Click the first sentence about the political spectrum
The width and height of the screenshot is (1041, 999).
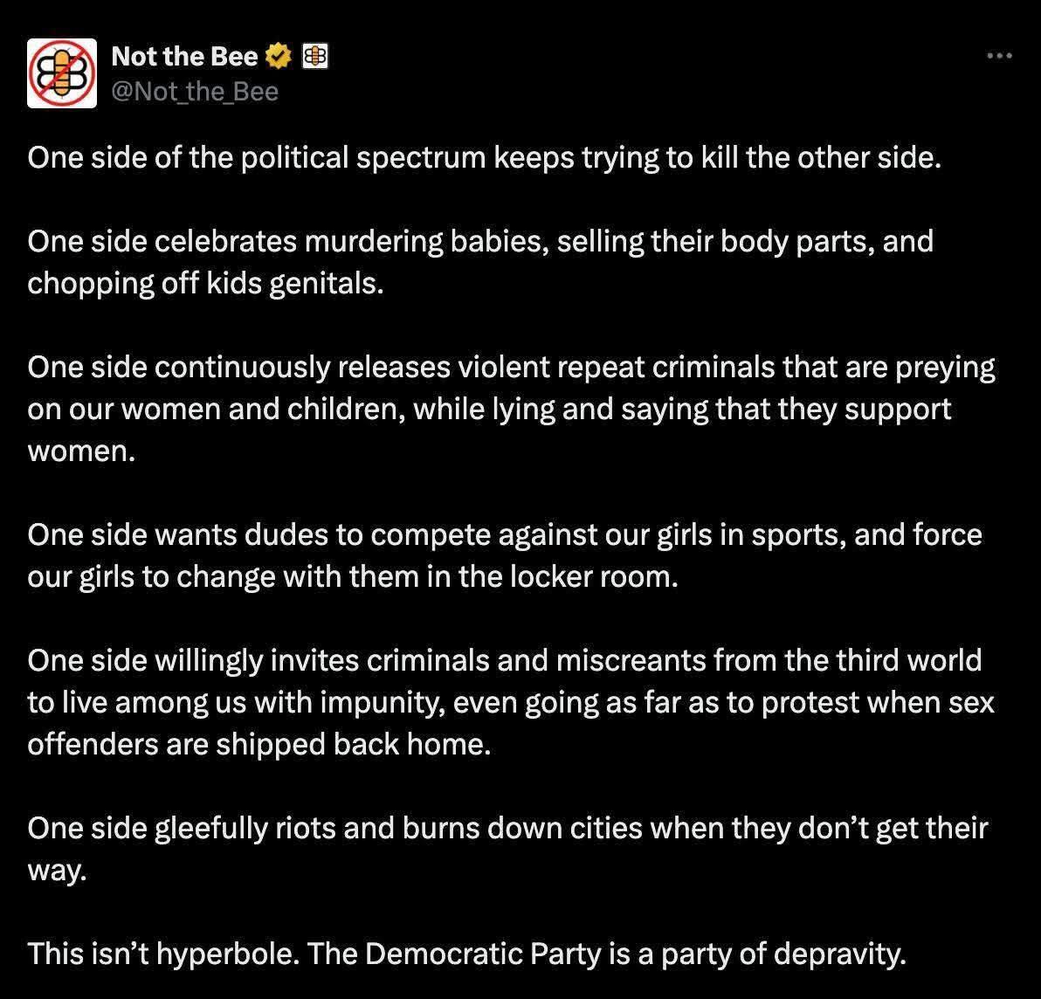(484, 157)
